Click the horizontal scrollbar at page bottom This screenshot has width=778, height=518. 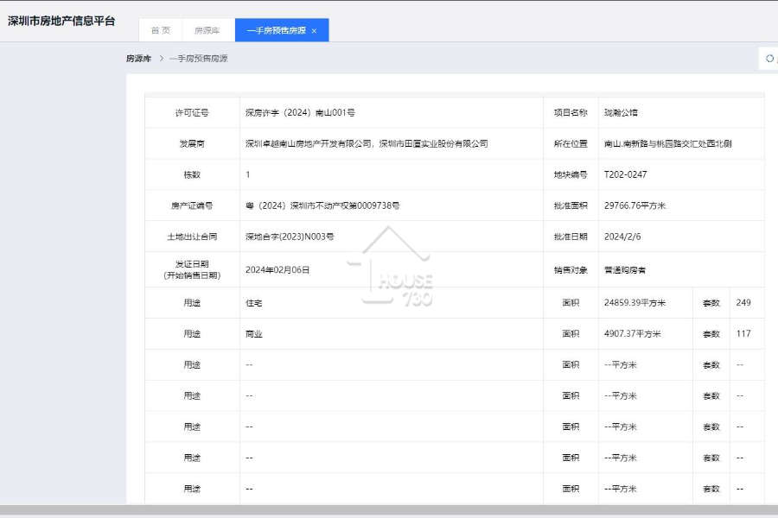coord(389,510)
